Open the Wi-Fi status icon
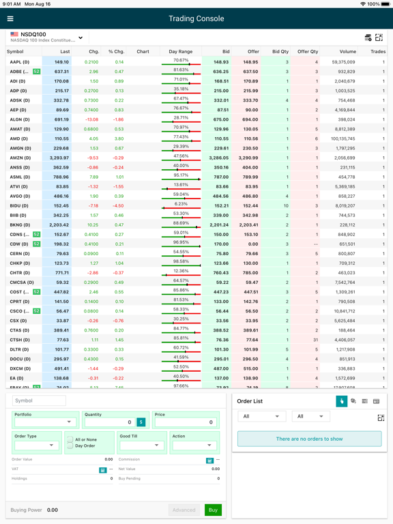The image size is (393, 524). [x=363, y=4]
